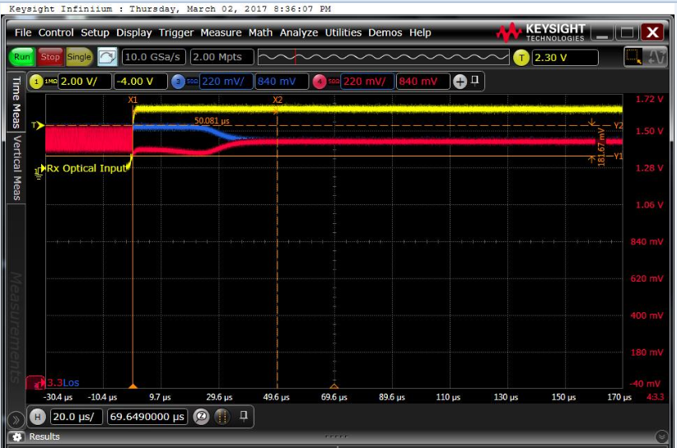Open the Trigger menu
Image resolution: width=677 pixels, height=448 pixels.
[176, 33]
